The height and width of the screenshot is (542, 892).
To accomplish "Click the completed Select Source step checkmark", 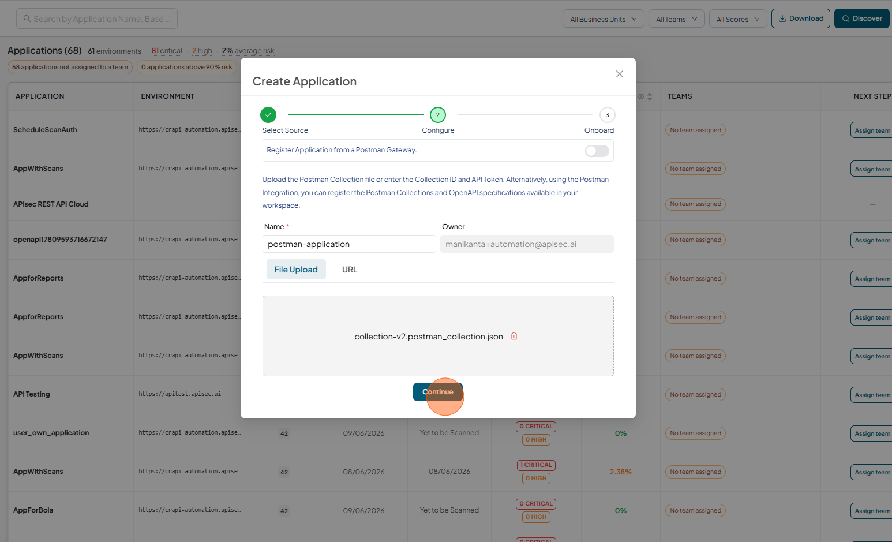I will [268, 115].
